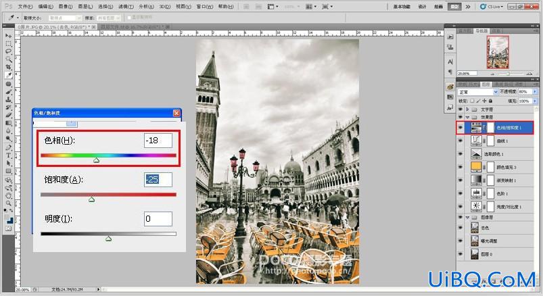The width and height of the screenshot is (543, 296).
Task: Open the Brush presets panel icon
Action: click(450, 87)
